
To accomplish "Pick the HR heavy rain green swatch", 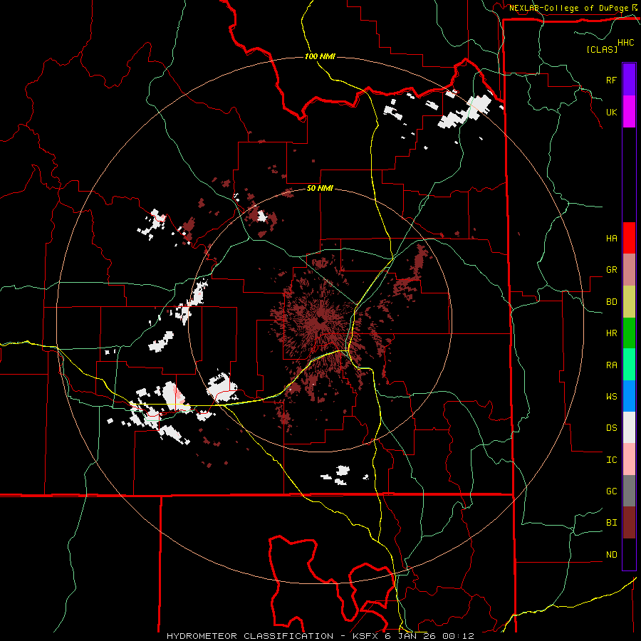I will pyautogui.click(x=629, y=333).
